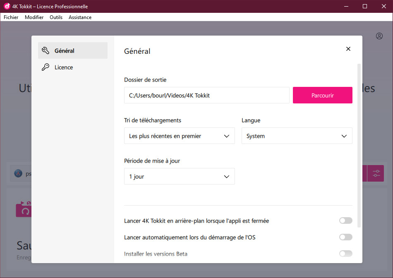
Task: Switch to the Licence settings tab
Action: coord(73,67)
